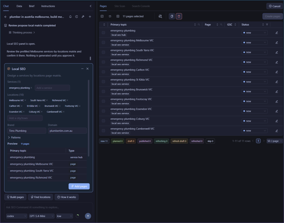Viewport: 284px width, 223px height.
Task: Click the notification bell icon in chat header
Action: pyautogui.click(x=70, y=17)
